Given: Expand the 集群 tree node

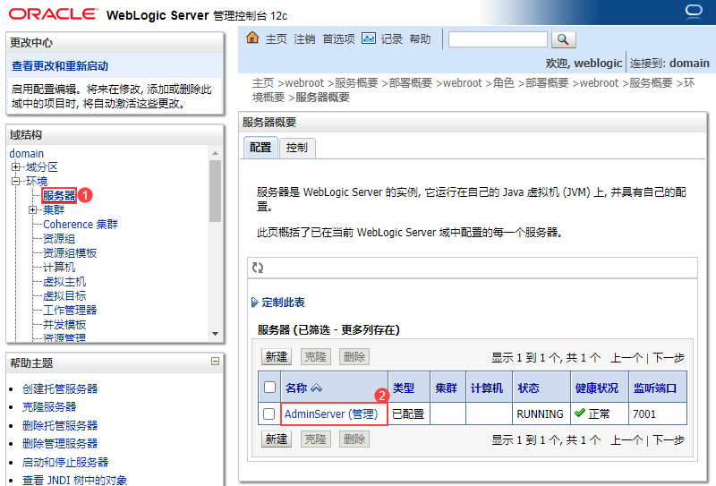Looking at the screenshot, I should (32, 210).
